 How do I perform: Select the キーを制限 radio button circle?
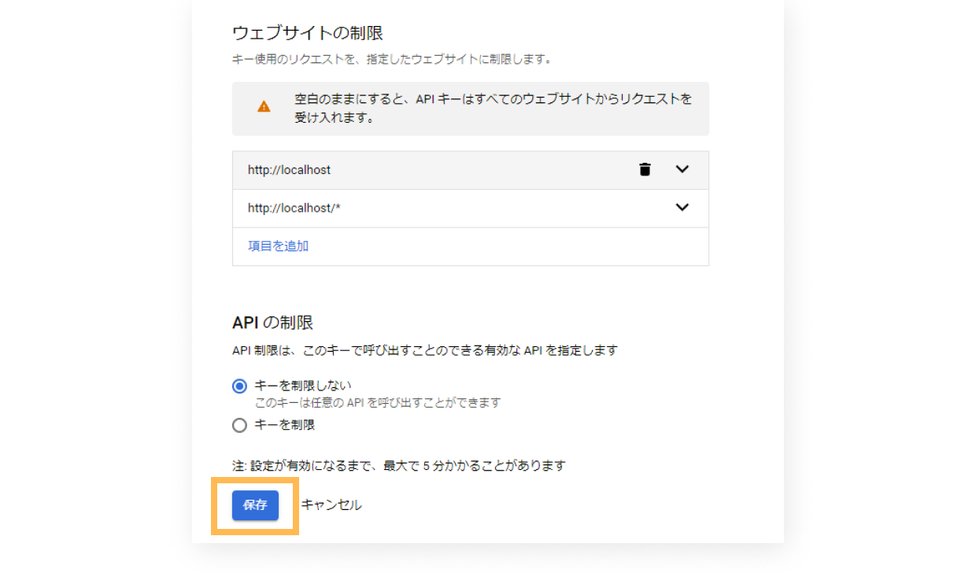click(x=240, y=425)
